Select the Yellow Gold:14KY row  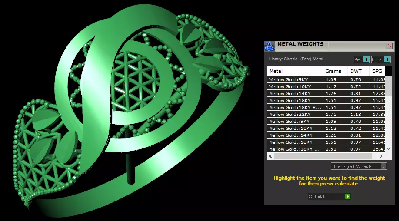(x=326, y=94)
